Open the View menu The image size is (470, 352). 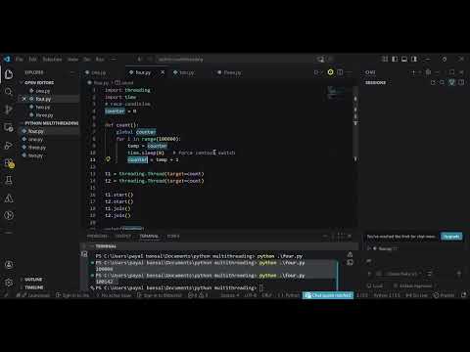(x=73, y=60)
